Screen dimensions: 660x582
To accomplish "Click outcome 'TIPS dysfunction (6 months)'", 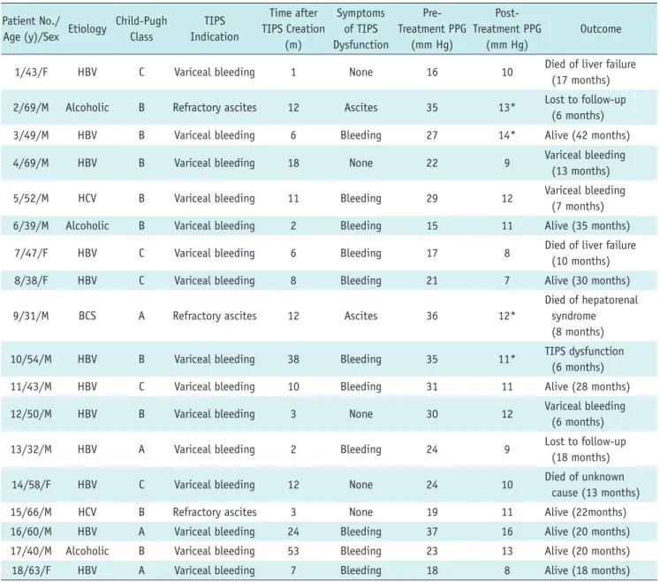I will click(x=584, y=359).
